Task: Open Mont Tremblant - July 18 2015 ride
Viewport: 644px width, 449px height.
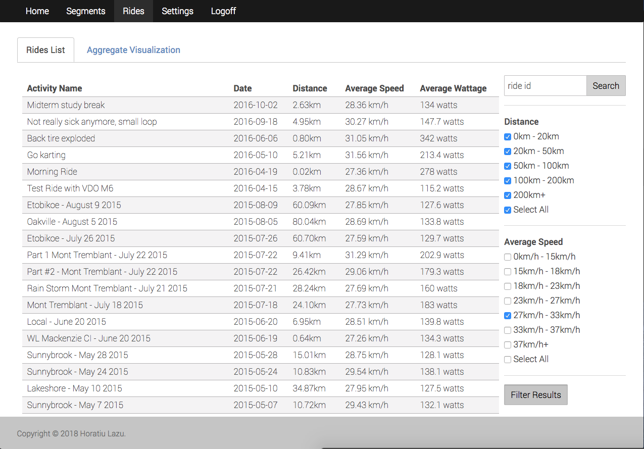Action: click(x=261, y=305)
